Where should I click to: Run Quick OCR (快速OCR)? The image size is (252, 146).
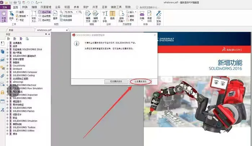[150, 16]
